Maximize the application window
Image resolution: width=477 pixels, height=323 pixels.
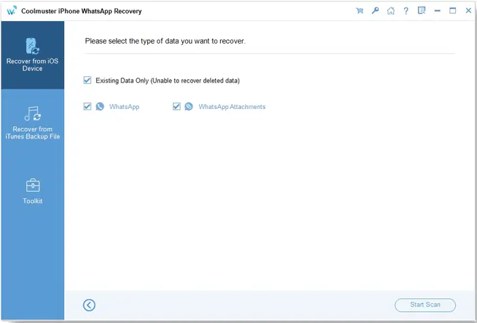452,11
